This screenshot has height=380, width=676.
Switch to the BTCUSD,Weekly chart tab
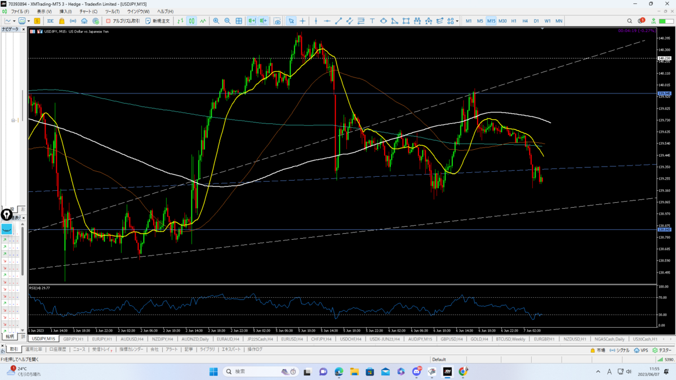click(x=511, y=339)
